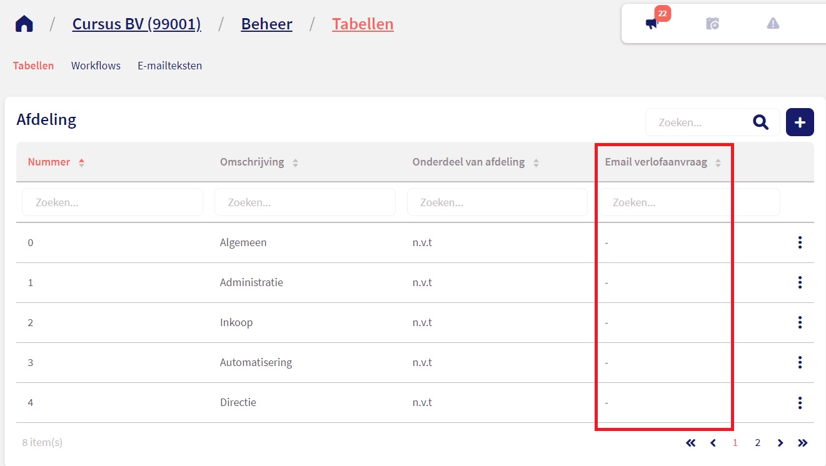Switch to the E-mailteksten tab
This screenshot has height=466, width=826.
pos(169,66)
